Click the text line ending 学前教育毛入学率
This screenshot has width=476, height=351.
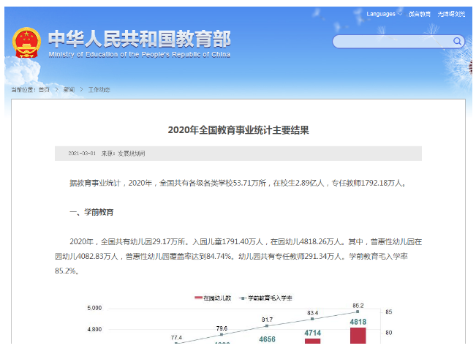(231, 256)
